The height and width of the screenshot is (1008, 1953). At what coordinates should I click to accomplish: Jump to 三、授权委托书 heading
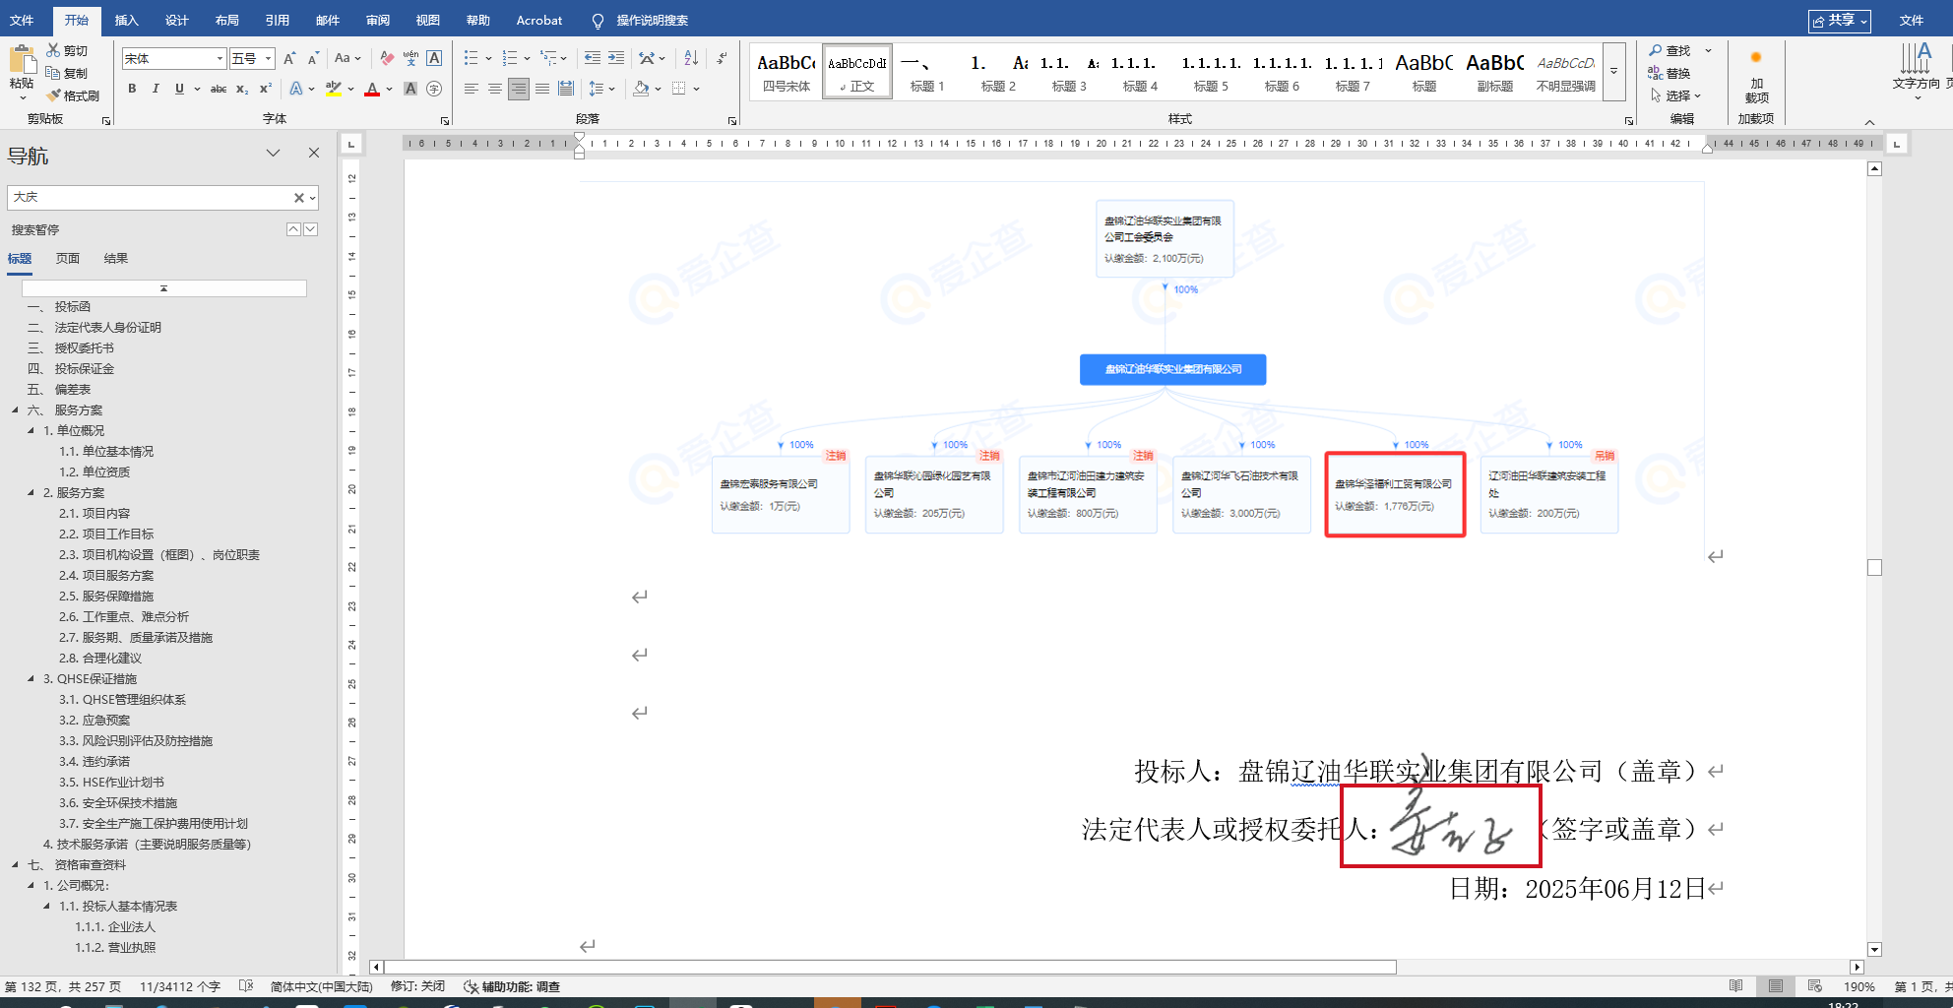[x=71, y=347]
